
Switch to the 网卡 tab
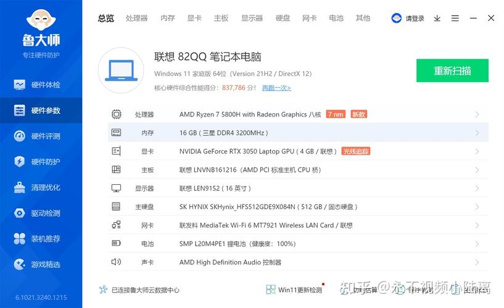coord(310,18)
